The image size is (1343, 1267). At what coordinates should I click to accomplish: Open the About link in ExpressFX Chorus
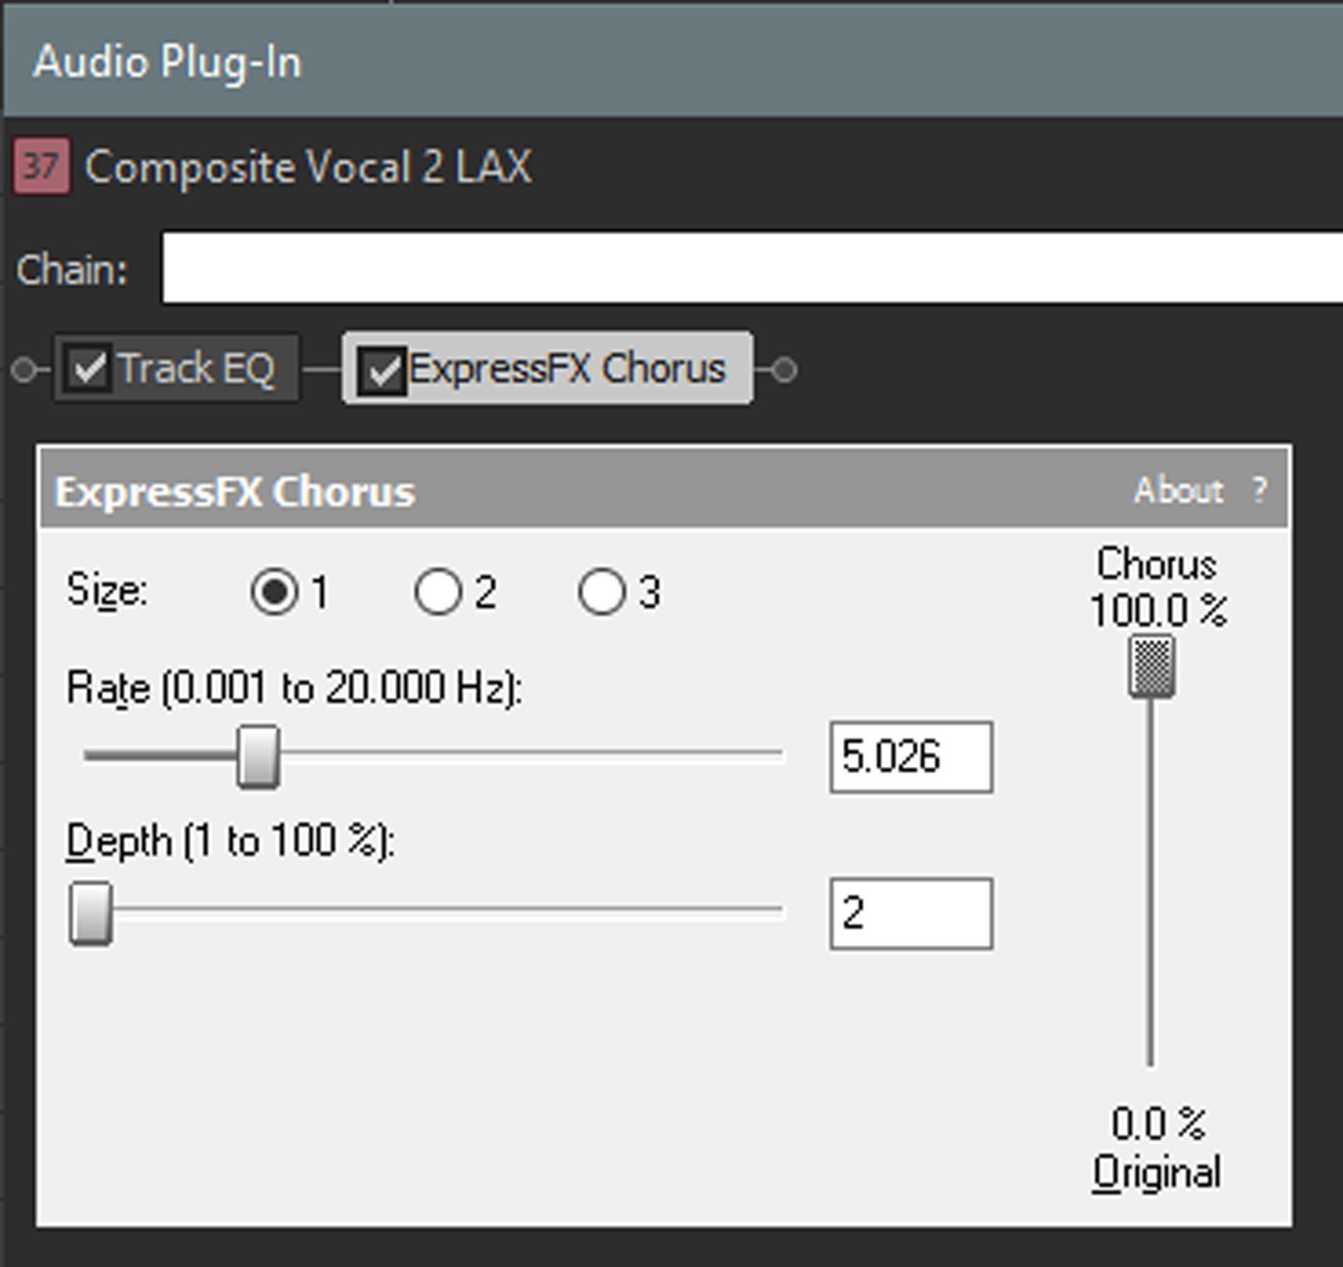1179,490
